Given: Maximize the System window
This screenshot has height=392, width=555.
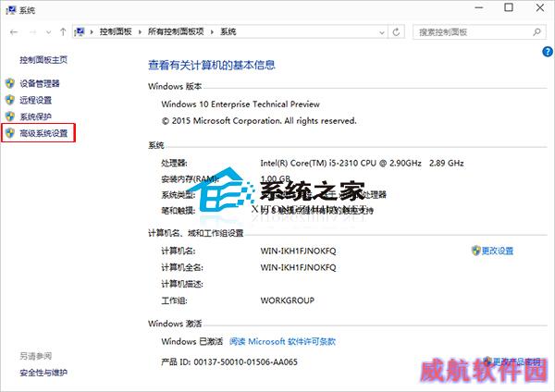Looking at the screenshot, I should (x=509, y=7).
